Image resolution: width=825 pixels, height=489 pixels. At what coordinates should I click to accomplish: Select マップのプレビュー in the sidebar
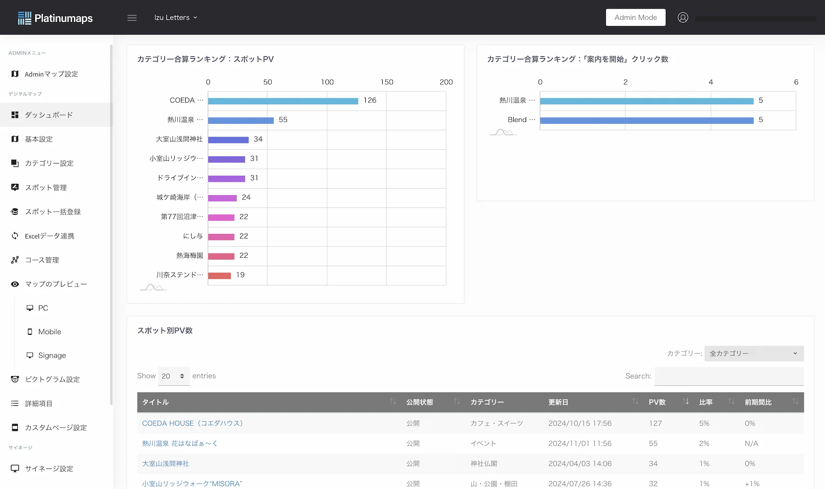[56, 284]
